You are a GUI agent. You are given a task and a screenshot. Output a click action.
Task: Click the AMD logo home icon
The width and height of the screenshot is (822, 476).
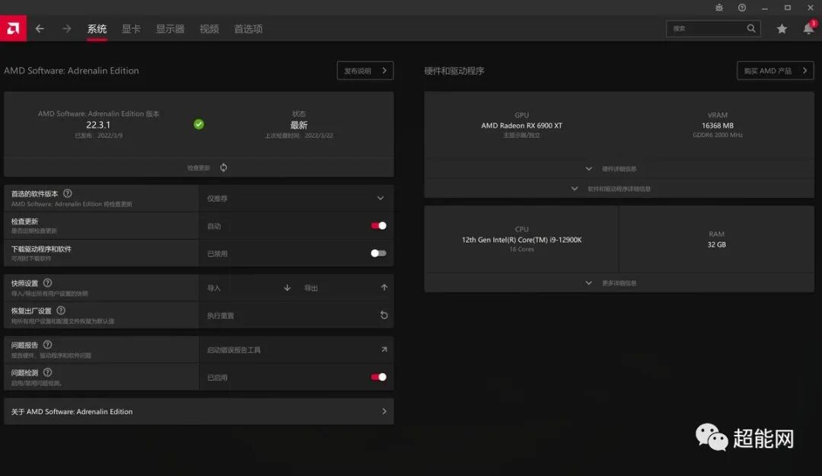point(13,28)
